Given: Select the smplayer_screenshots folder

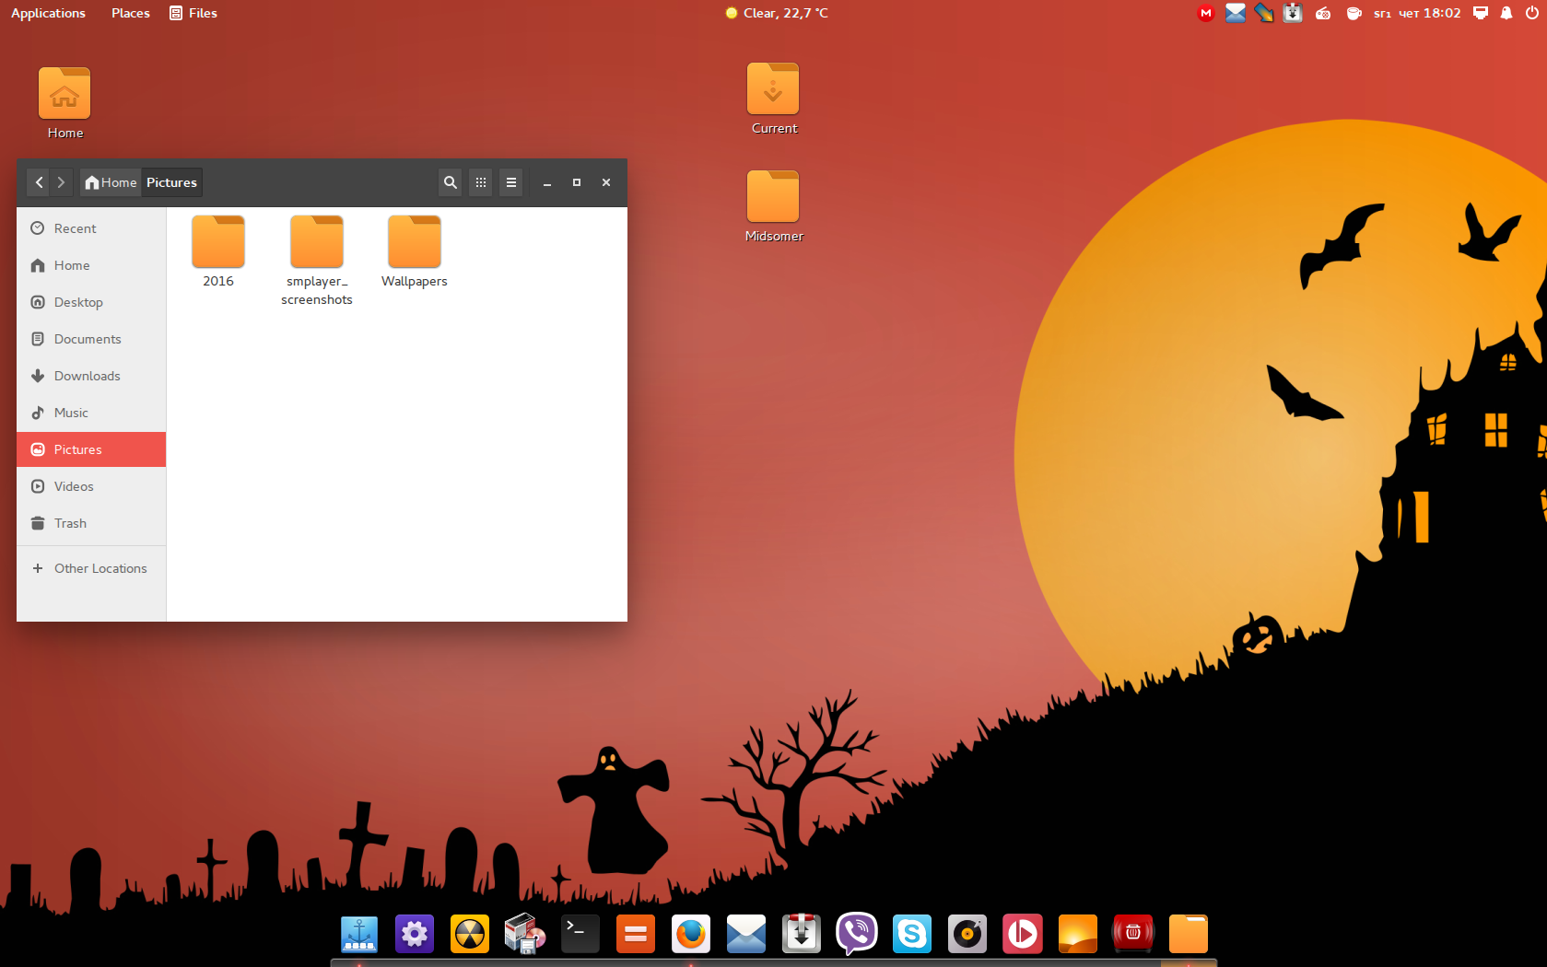Looking at the screenshot, I should [316, 260].
